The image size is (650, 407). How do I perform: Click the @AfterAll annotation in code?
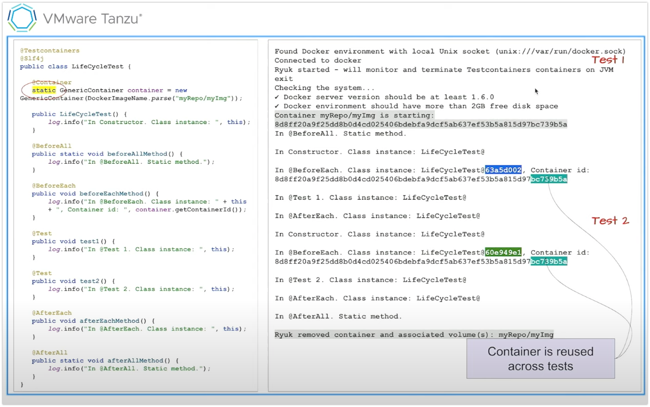(50, 353)
